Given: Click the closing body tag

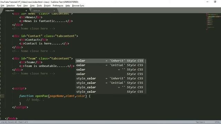Looking at the screenshot, I should (x=11, y=118).
